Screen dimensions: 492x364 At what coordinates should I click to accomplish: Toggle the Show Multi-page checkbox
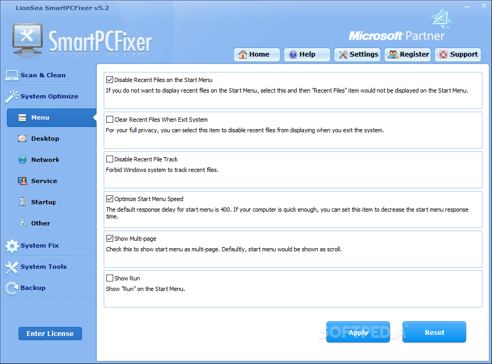click(x=110, y=239)
